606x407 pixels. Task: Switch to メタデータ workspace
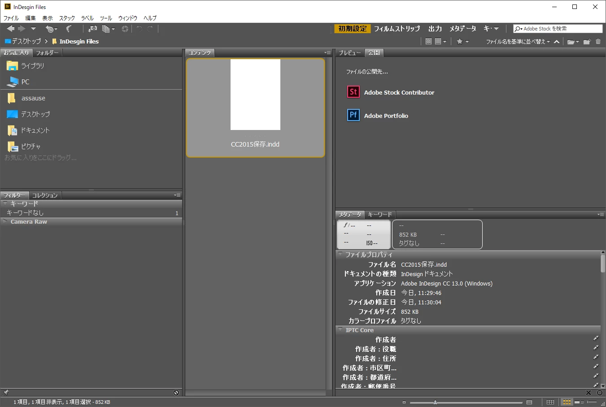[463, 29]
